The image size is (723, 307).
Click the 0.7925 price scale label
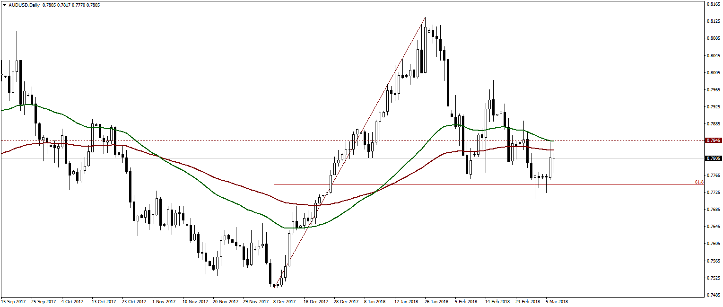[713, 107]
